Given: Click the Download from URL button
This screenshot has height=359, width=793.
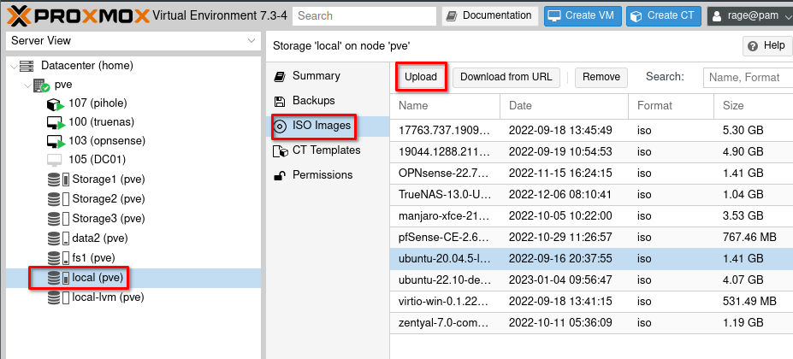Looking at the screenshot, I should [x=506, y=78].
